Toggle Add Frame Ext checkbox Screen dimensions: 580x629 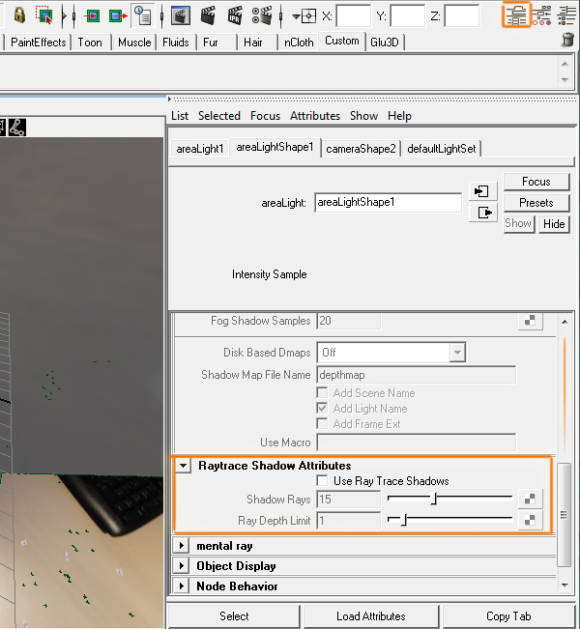pyautogui.click(x=322, y=423)
